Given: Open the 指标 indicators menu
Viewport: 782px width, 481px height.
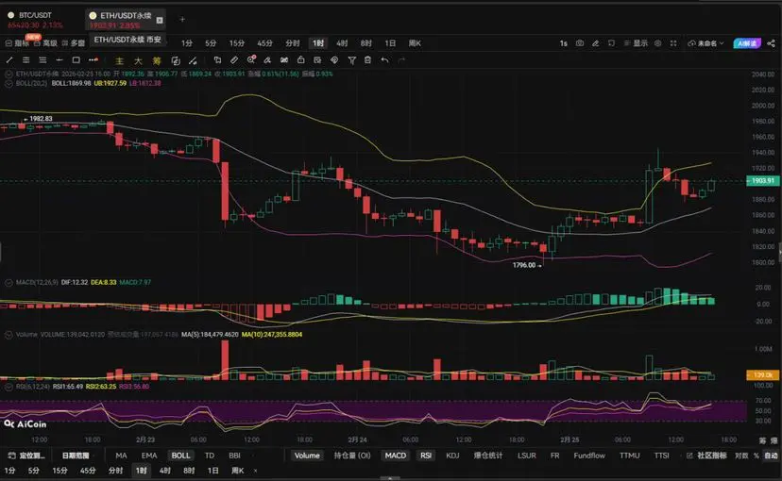Looking at the screenshot, I should (17, 43).
